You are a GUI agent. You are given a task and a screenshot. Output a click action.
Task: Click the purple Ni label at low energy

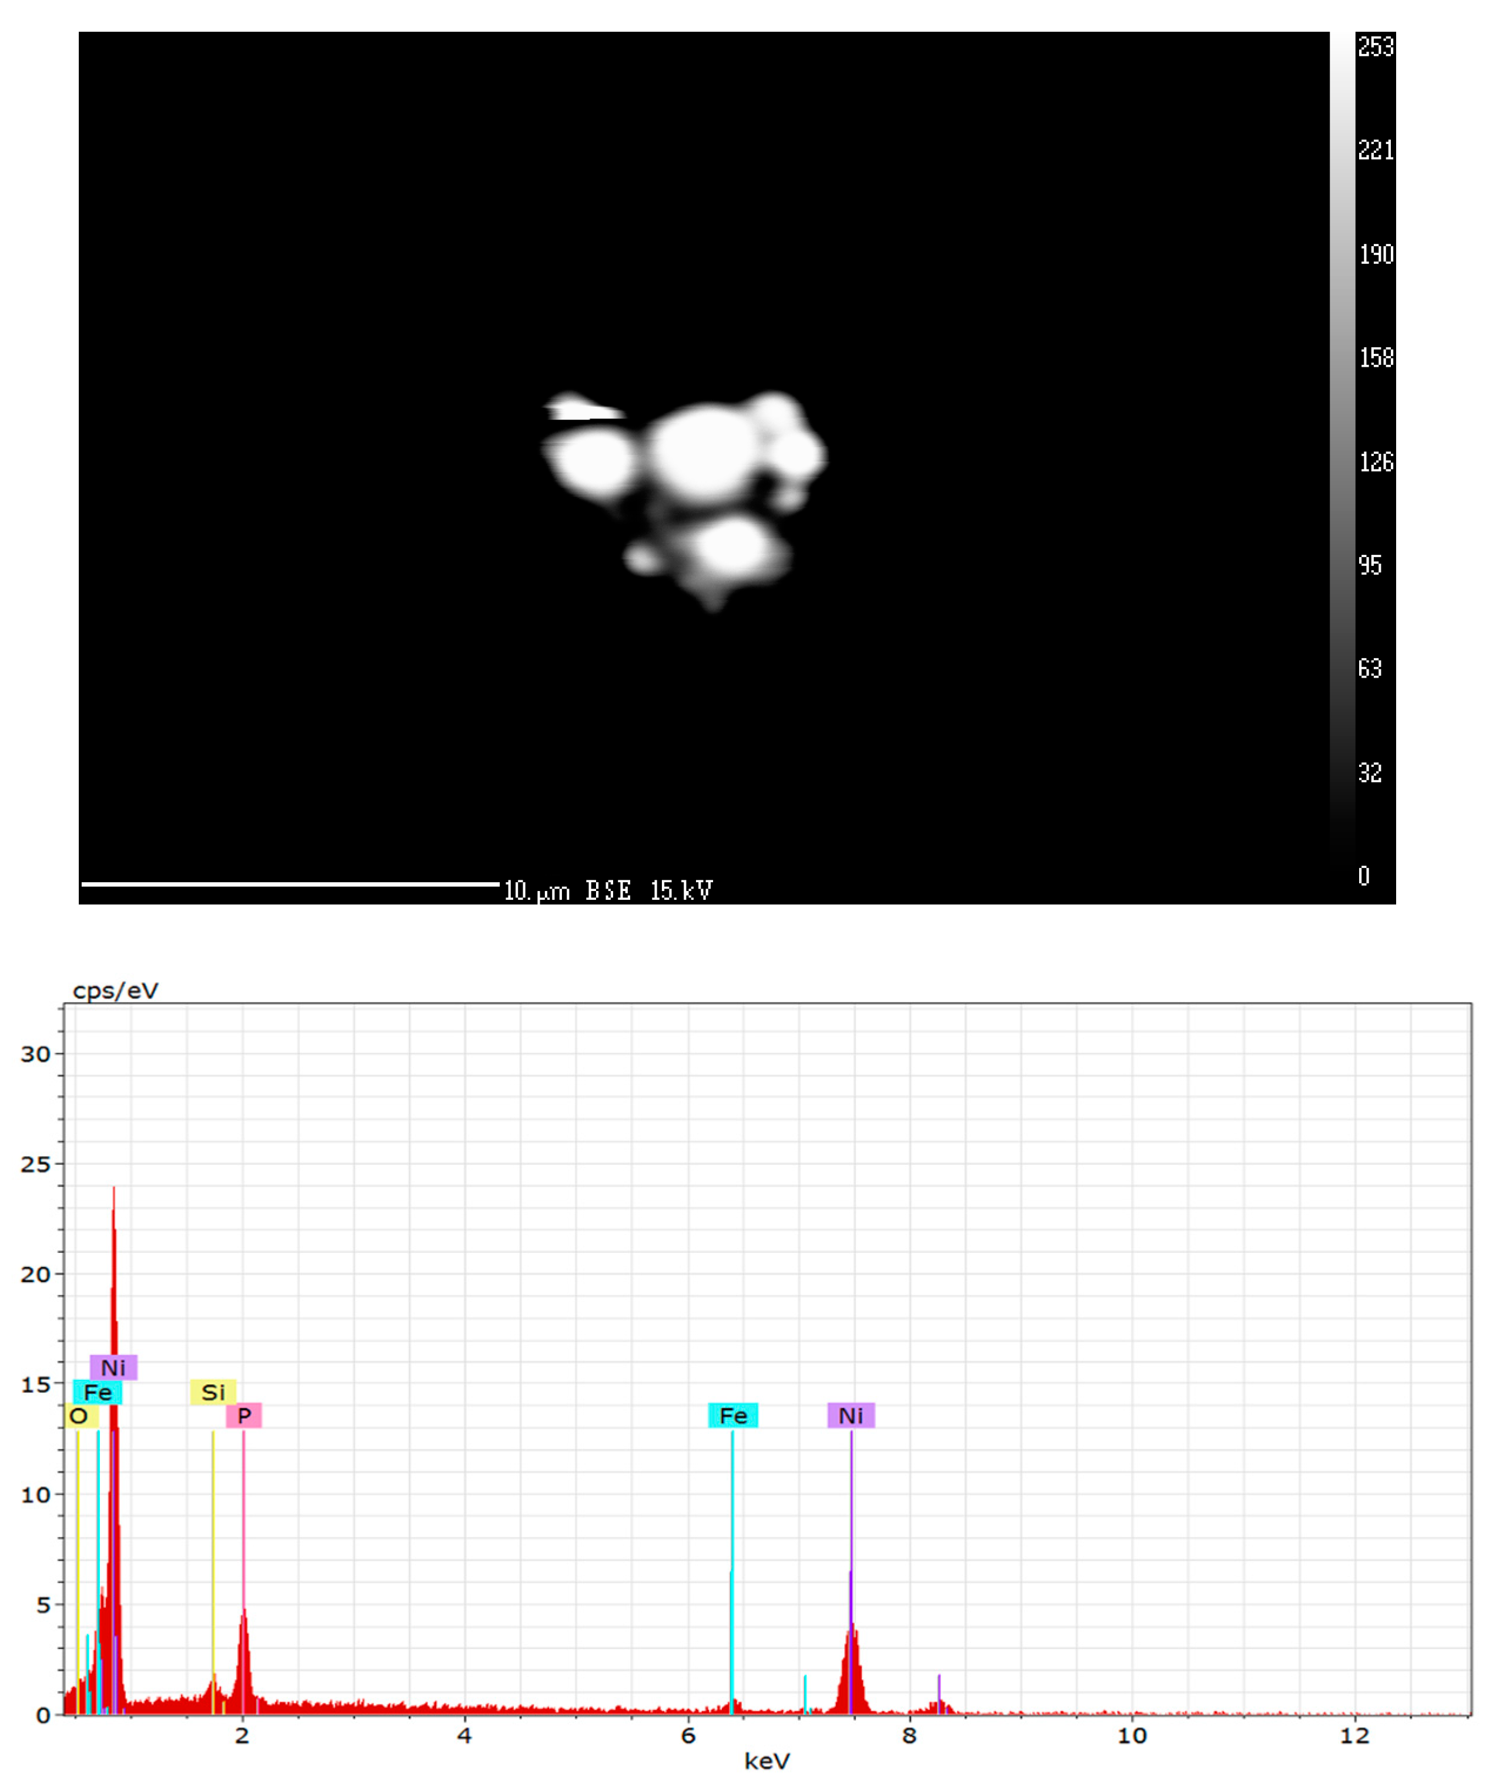pyautogui.click(x=114, y=1368)
